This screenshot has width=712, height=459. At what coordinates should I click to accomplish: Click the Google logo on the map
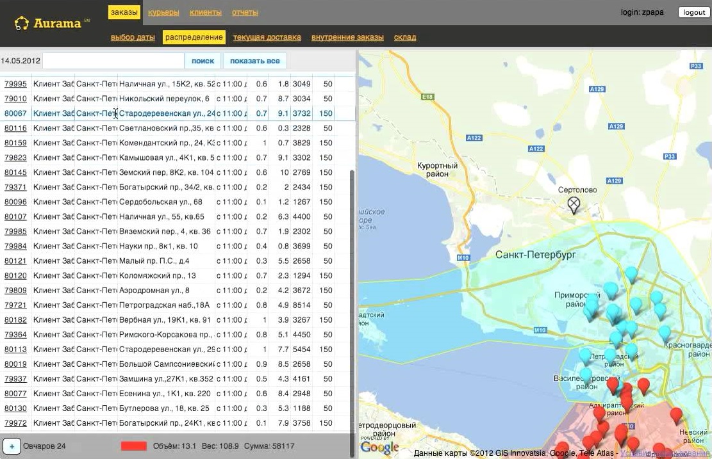[x=380, y=447]
